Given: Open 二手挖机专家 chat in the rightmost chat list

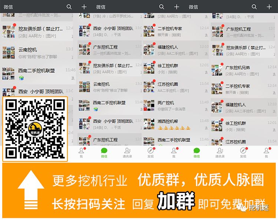Looking at the screenshot, I should pos(244,89).
